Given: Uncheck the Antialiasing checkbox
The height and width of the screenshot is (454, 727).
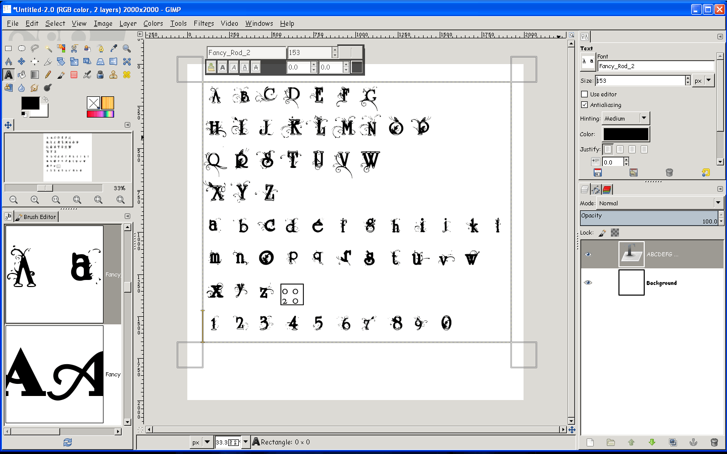Looking at the screenshot, I should 584,105.
